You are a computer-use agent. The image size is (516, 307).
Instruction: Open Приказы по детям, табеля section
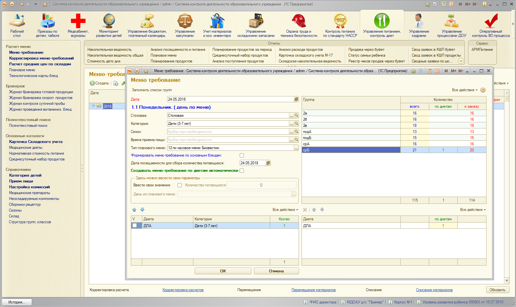[x=47, y=26]
